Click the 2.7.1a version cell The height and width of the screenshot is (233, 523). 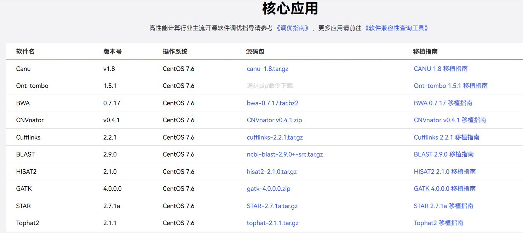pos(112,206)
